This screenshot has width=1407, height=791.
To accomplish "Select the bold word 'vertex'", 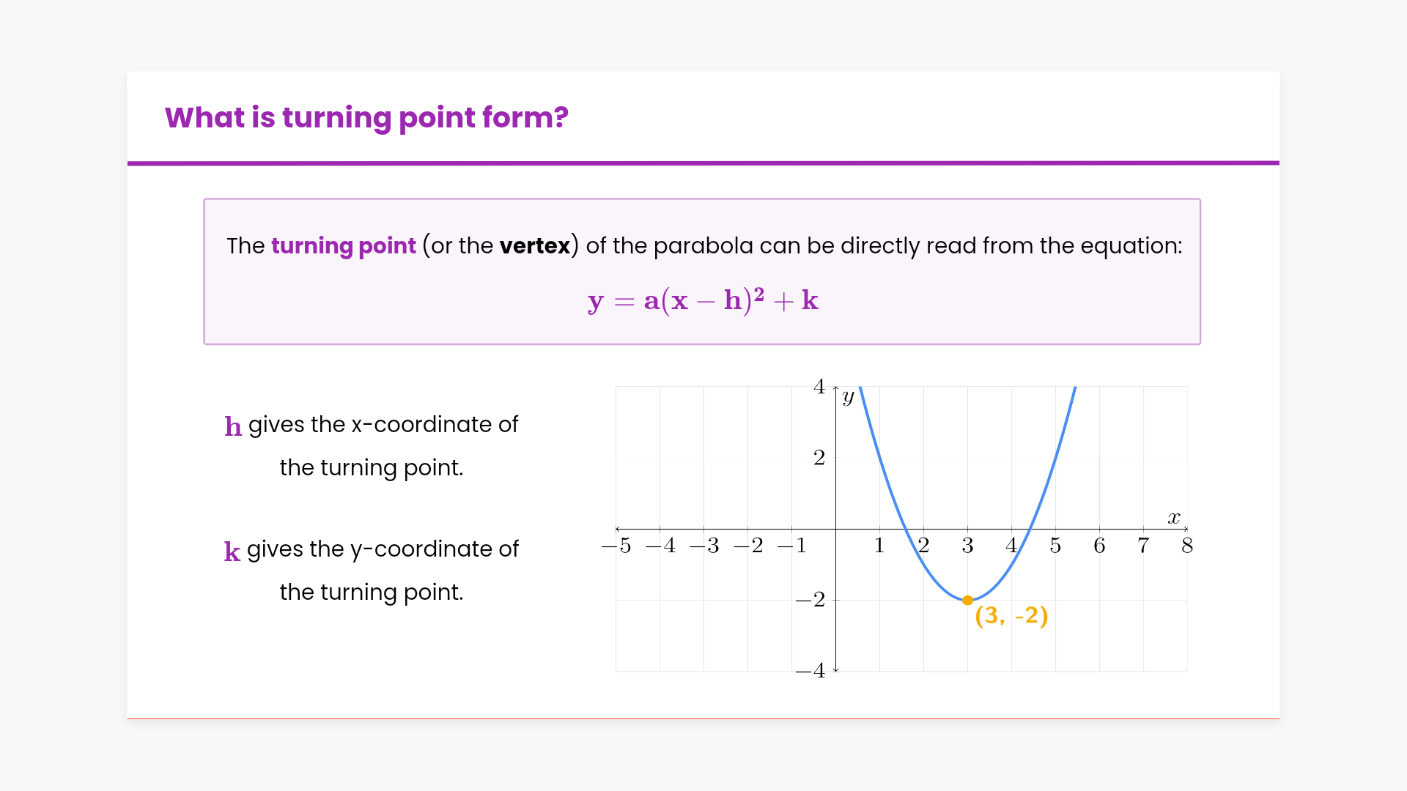I will 534,245.
